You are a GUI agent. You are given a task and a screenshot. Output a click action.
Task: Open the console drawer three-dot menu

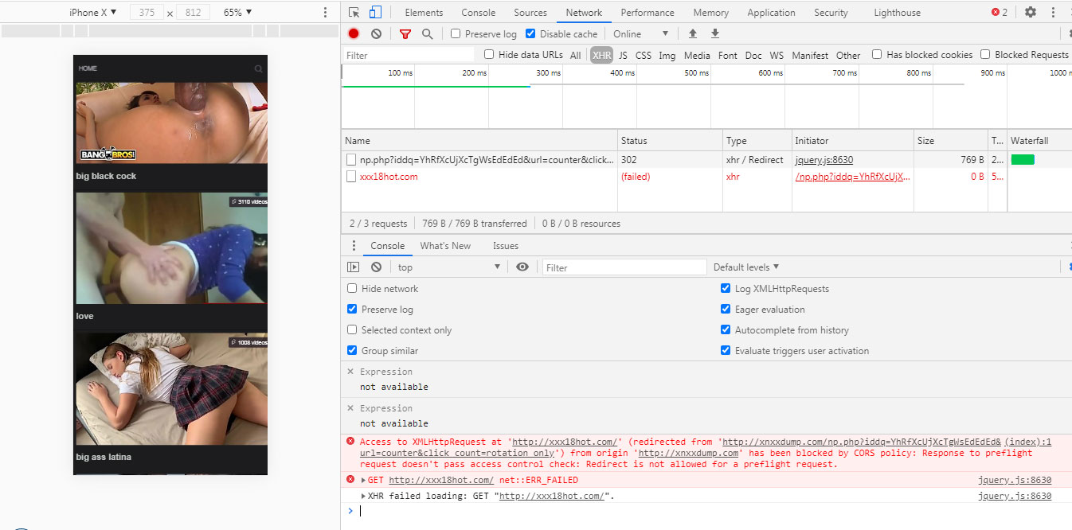click(x=354, y=245)
